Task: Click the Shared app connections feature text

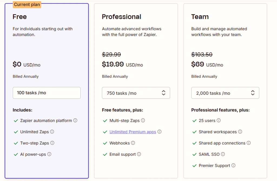Action: [x=222, y=143]
